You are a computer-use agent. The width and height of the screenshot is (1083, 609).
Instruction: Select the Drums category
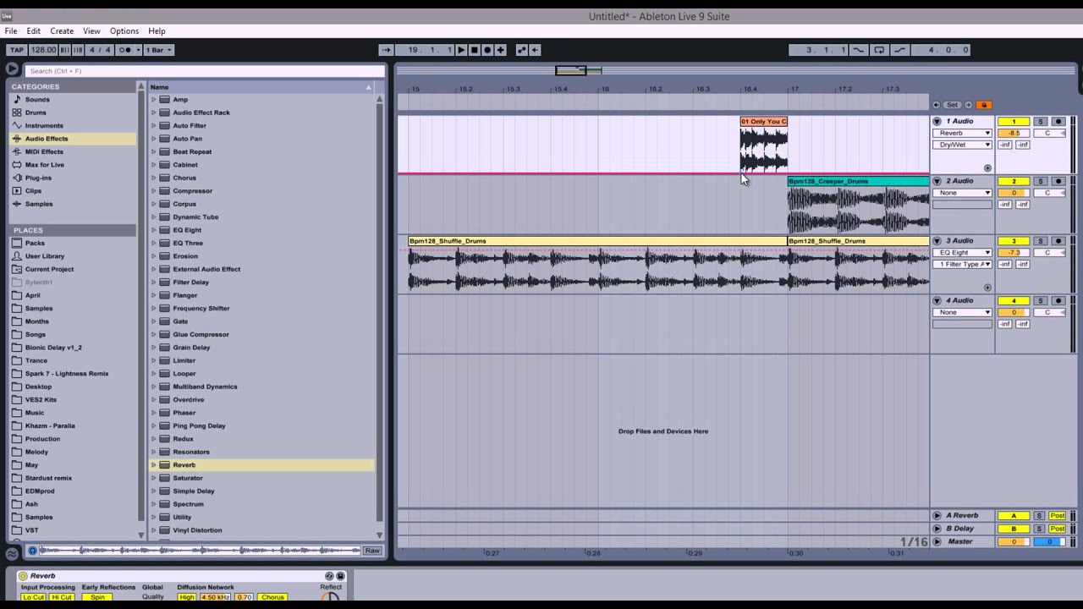coord(36,112)
